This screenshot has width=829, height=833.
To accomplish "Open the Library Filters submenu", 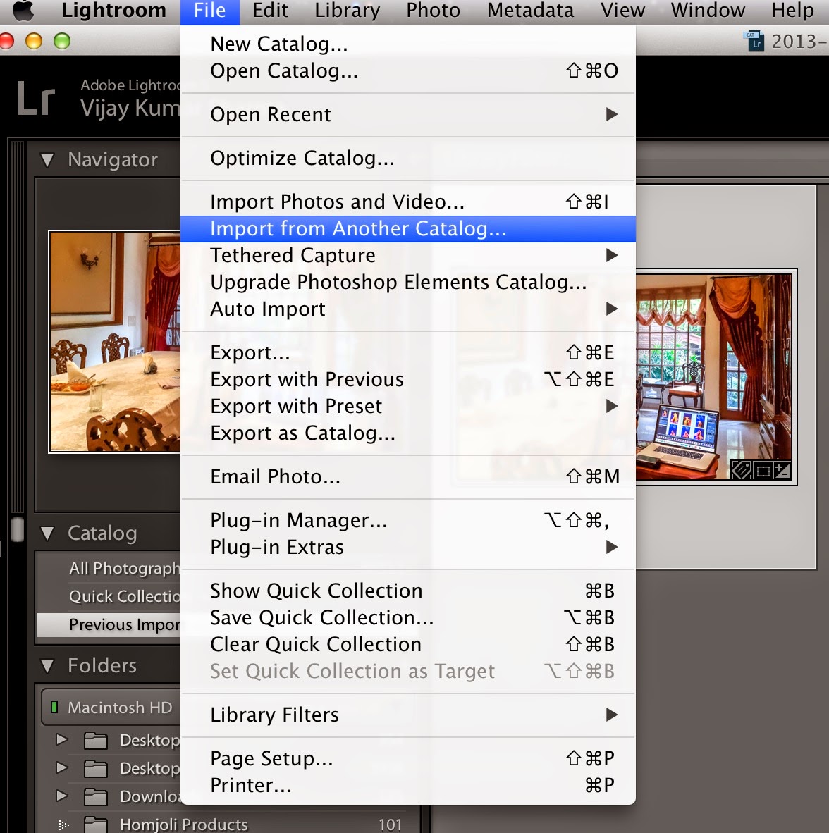I will pyautogui.click(x=408, y=715).
